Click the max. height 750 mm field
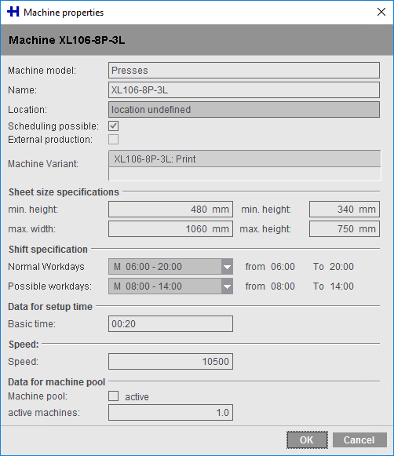Image resolution: width=394 pixels, height=456 pixels. pos(345,229)
